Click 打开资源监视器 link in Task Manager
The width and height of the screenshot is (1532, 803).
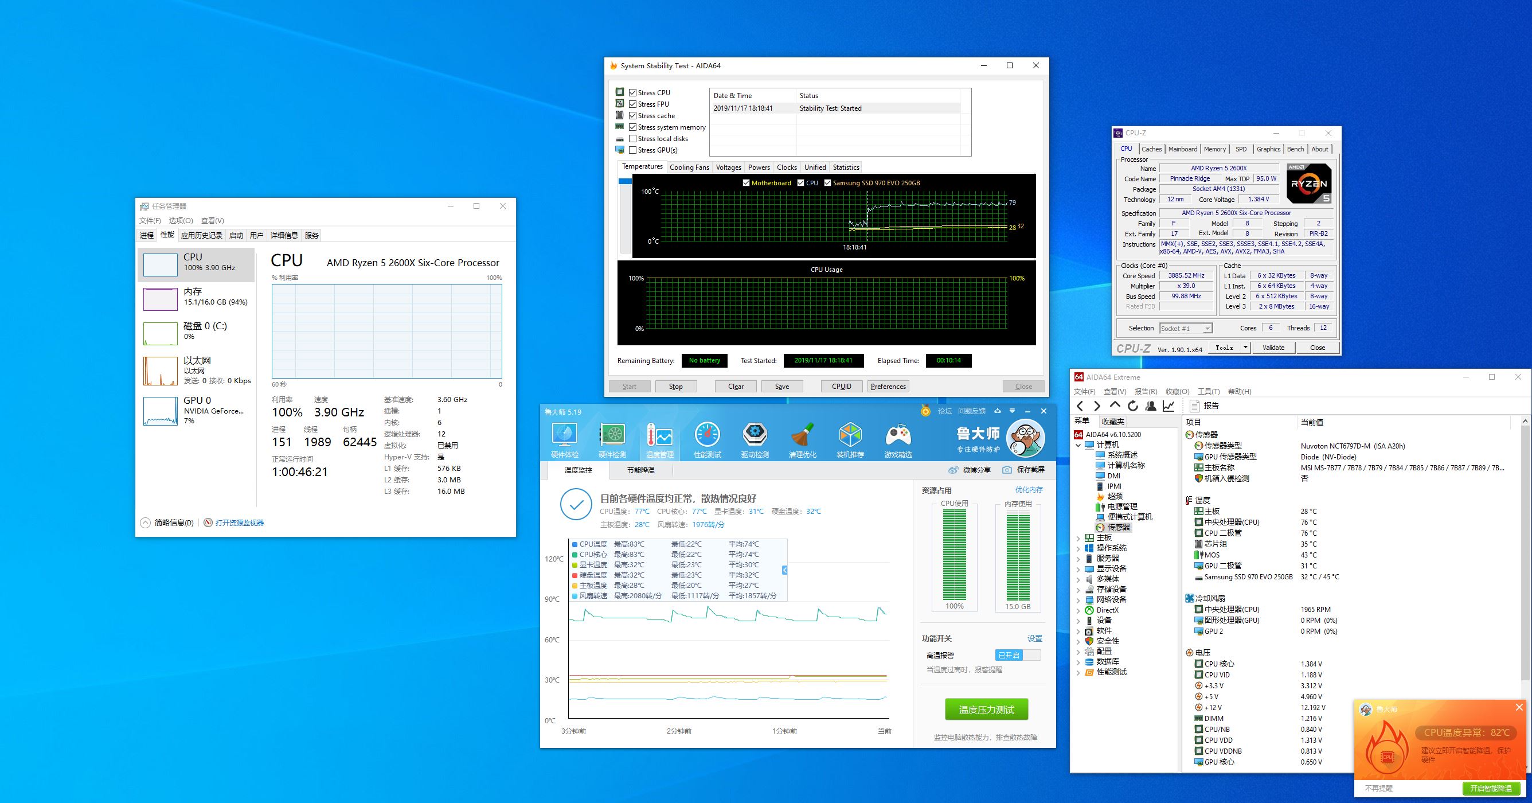(x=239, y=523)
